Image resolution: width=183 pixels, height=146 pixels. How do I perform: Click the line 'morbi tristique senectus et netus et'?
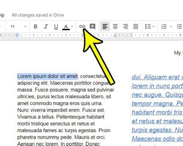tap(56, 124)
